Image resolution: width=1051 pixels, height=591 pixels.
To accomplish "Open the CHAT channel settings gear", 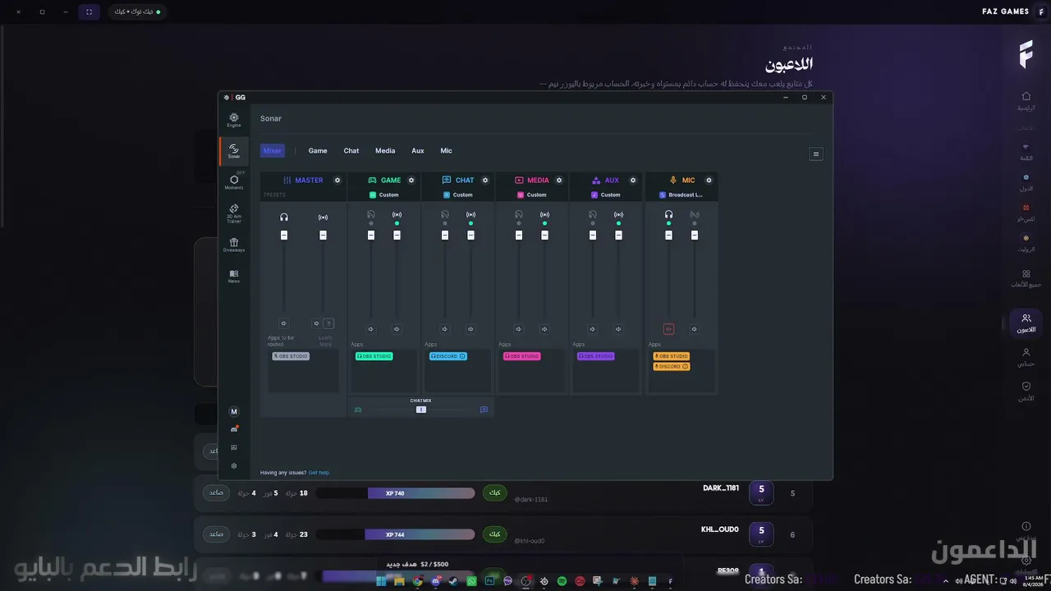I will point(485,181).
